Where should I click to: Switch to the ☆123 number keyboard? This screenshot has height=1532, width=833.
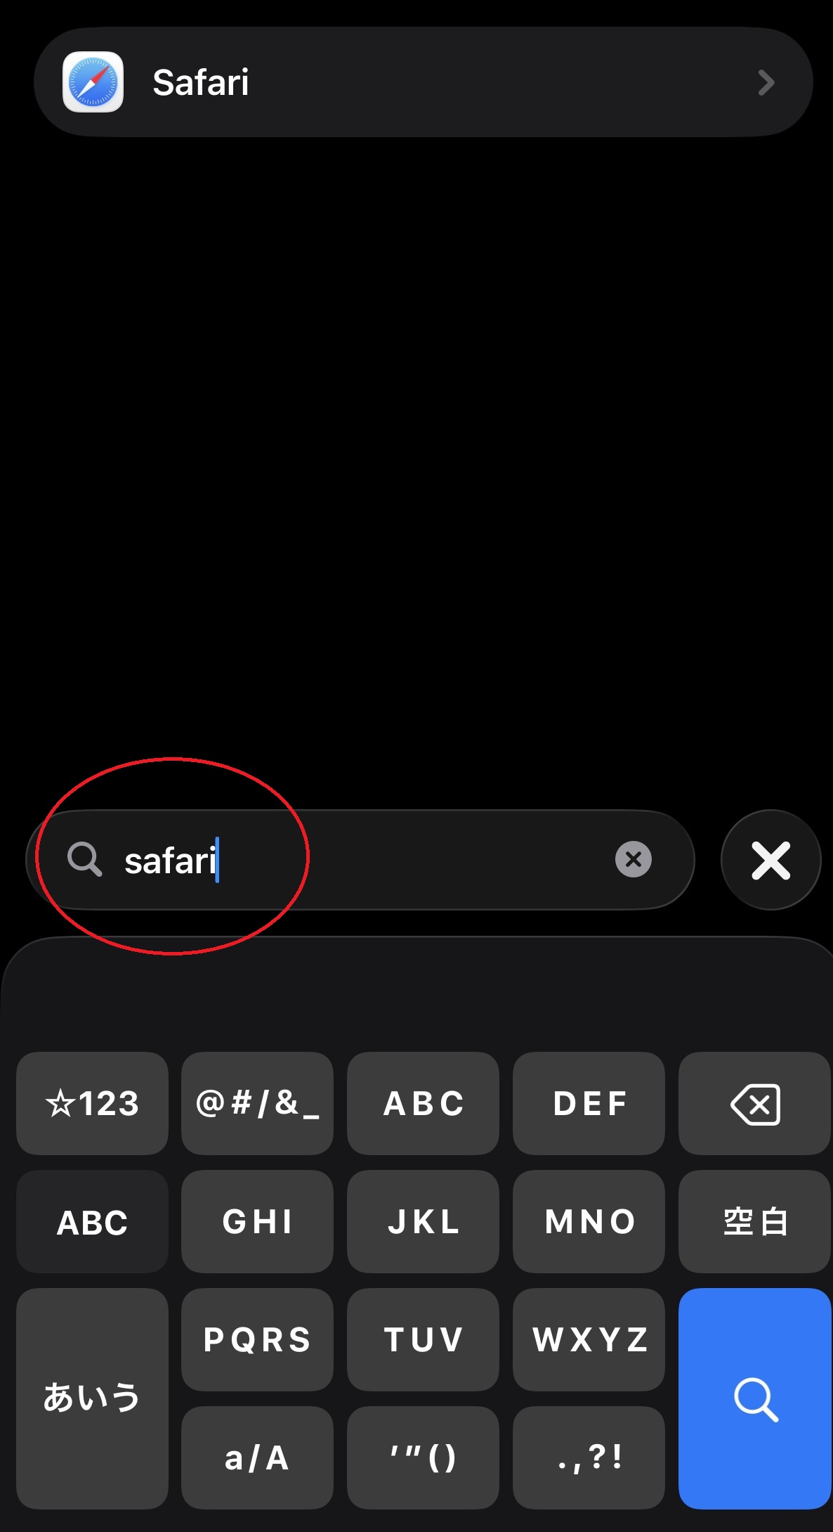(92, 1103)
